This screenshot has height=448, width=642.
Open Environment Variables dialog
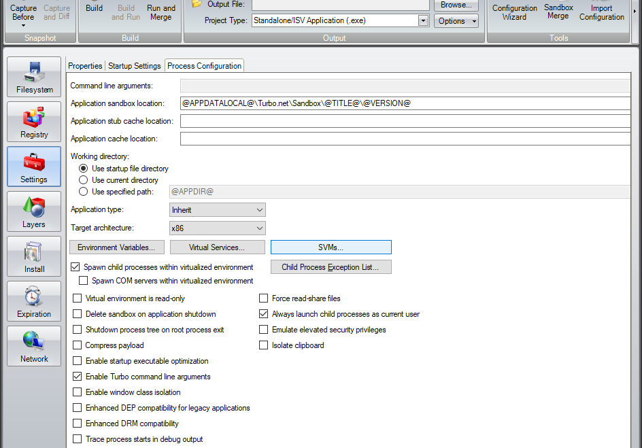(x=117, y=247)
